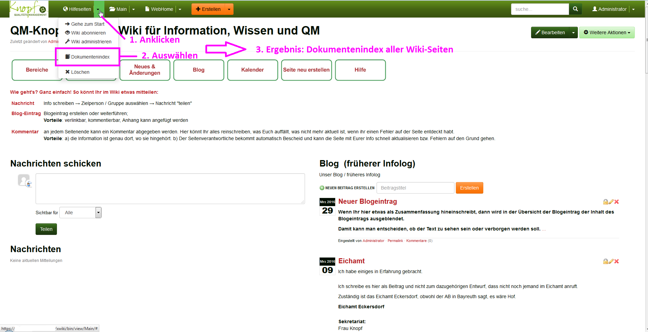
Task: Open the Kalender tile button
Action: pyautogui.click(x=252, y=70)
